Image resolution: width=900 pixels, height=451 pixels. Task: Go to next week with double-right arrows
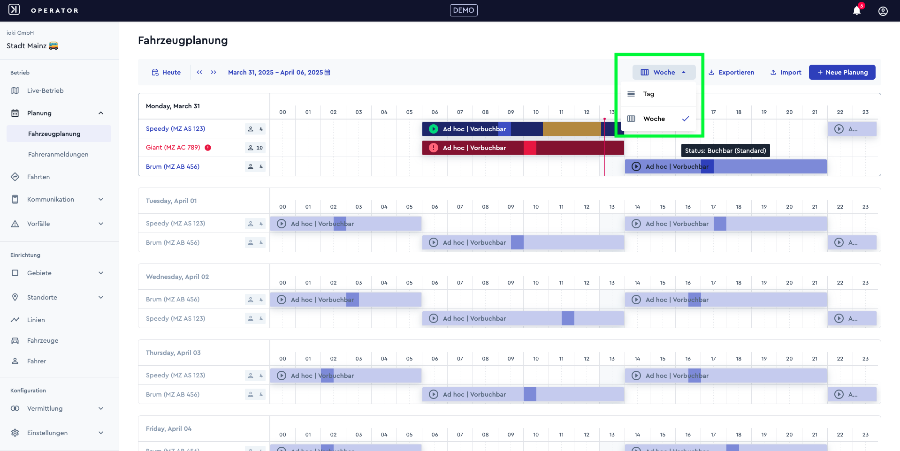point(214,72)
